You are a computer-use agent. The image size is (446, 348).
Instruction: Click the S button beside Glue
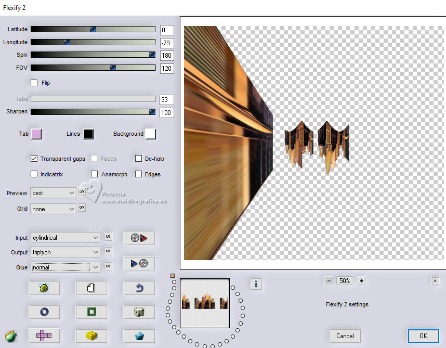[108, 266]
